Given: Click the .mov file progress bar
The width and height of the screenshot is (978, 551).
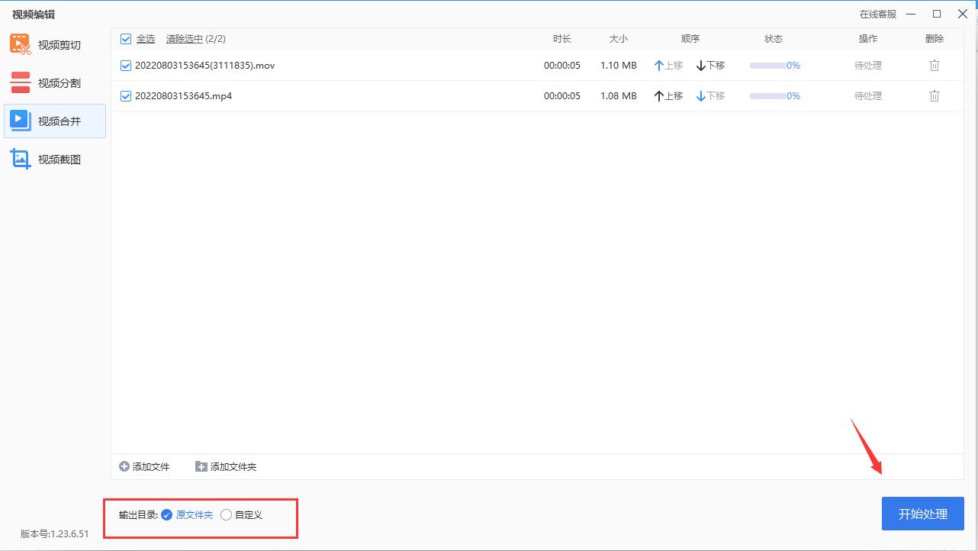Looking at the screenshot, I should [767, 66].
